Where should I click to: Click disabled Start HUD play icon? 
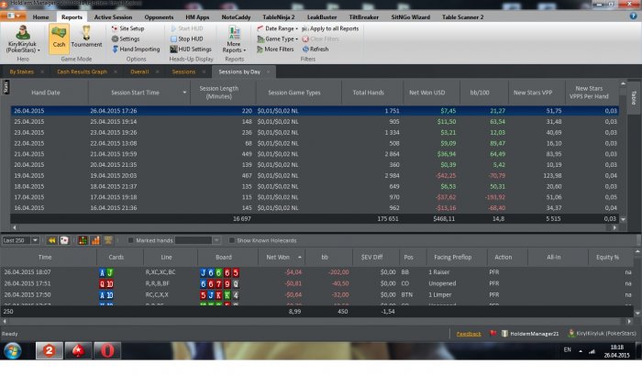point(173,28)
